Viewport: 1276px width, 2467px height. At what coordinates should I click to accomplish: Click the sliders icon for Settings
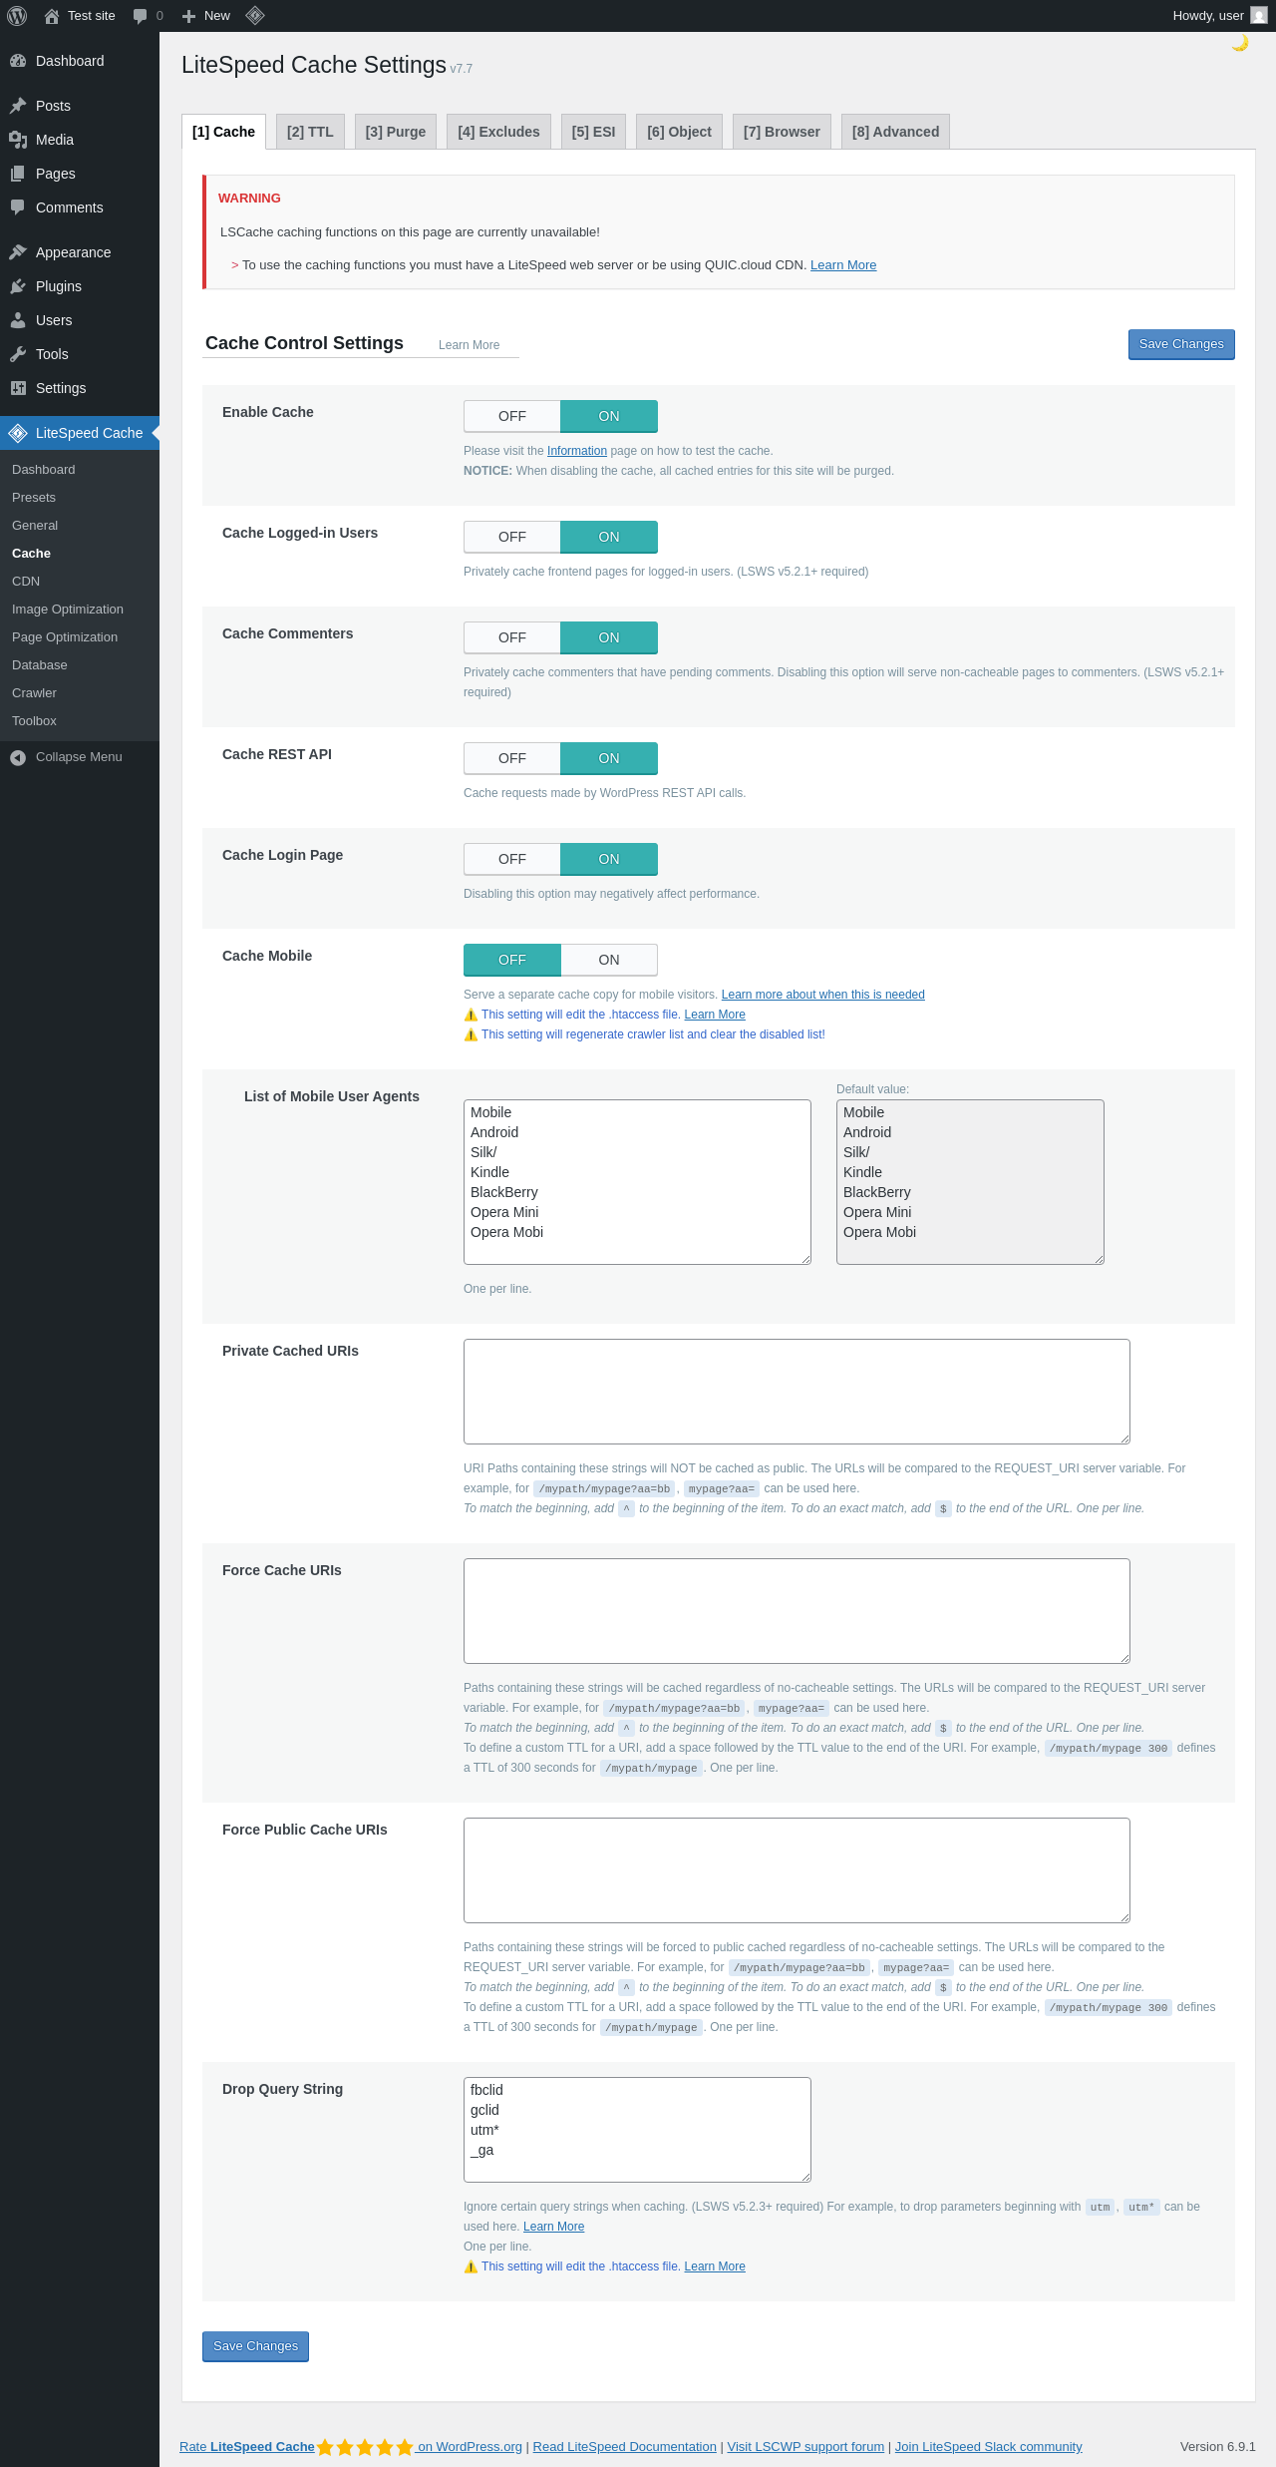click(18, 388)
